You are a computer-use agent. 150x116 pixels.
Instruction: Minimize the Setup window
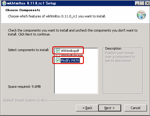pos(137,3)
